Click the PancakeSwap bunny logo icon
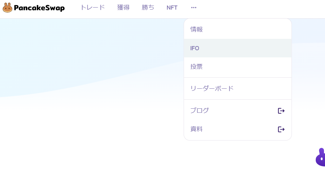 point(8,8)
